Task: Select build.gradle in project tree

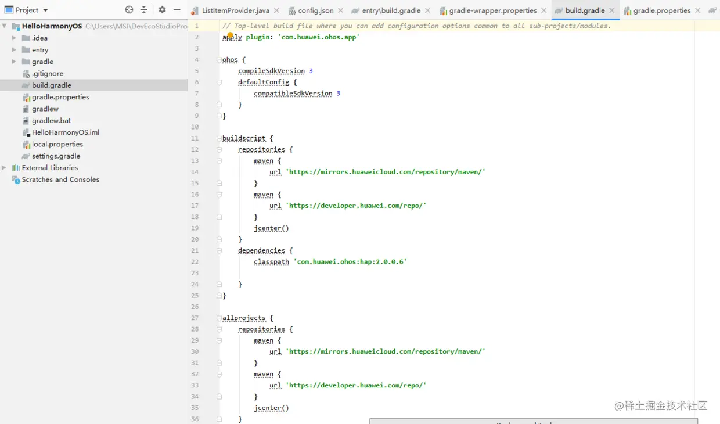Action: click(52, 85)
